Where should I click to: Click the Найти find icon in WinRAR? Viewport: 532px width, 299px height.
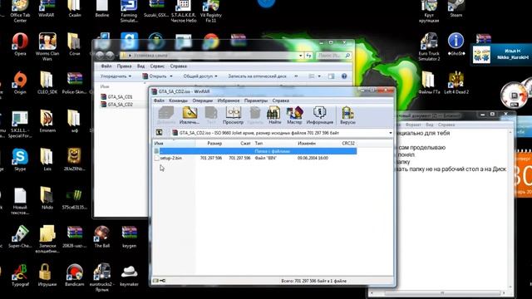[273, 115]
